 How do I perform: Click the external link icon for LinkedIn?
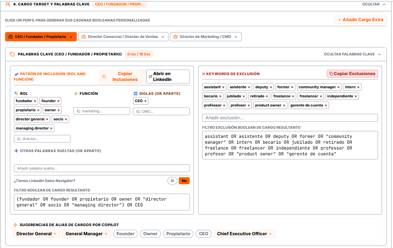tap(150, 77)
